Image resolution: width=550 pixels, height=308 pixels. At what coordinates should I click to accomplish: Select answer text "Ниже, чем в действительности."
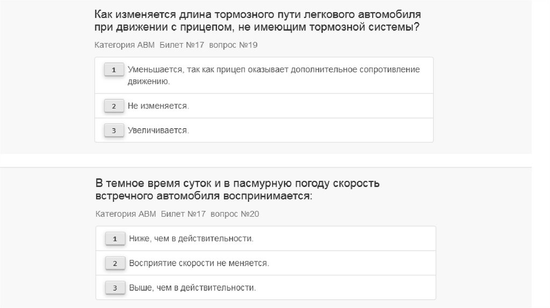191,238
